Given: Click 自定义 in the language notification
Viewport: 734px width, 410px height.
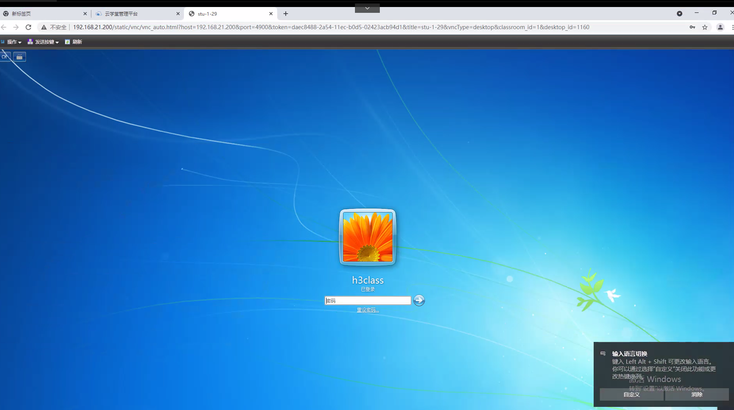Looking at the screenshot, I should [x=631, y=394].
